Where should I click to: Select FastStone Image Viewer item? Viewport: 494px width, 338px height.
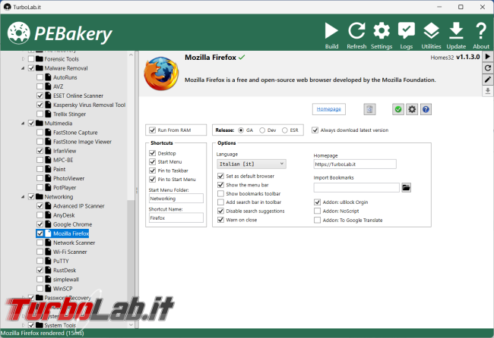[82, 142]
